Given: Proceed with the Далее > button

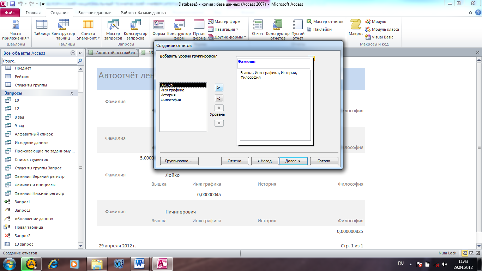Looking at the screenshot, I should [x=294, y=161].
